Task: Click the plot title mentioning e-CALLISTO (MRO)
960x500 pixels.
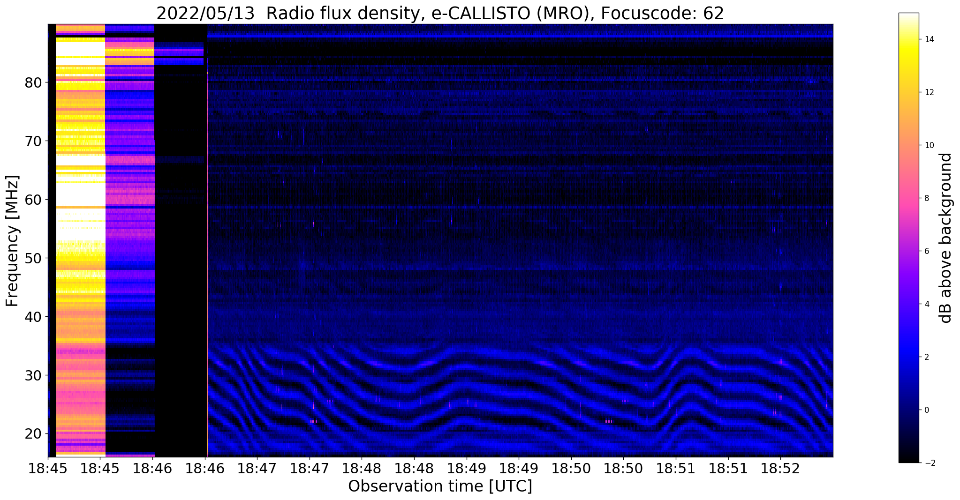Action: click(440, 13)
